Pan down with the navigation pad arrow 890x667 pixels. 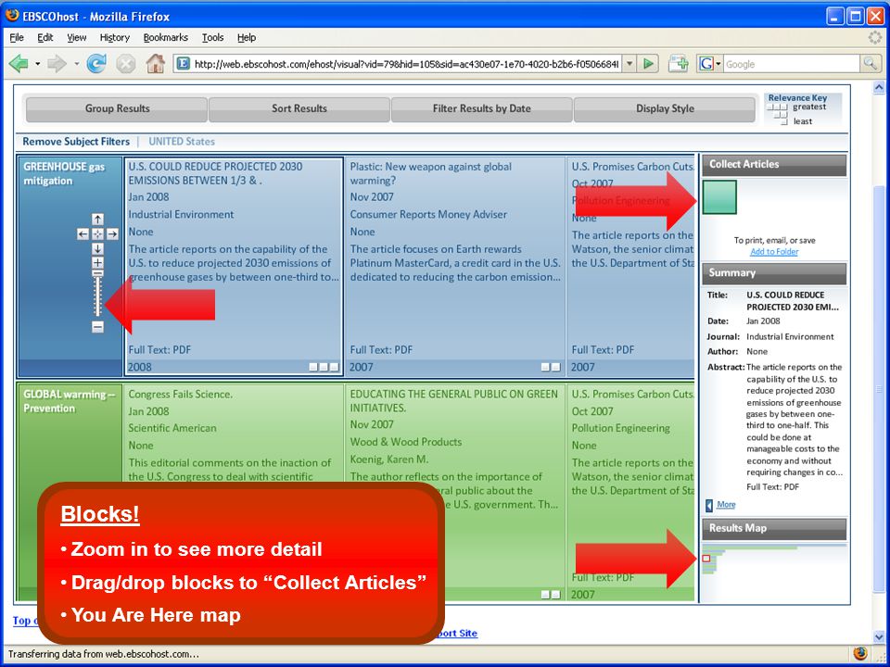point(97,248)
